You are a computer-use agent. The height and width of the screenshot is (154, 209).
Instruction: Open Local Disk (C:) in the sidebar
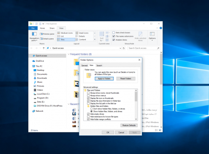point(41,94)
